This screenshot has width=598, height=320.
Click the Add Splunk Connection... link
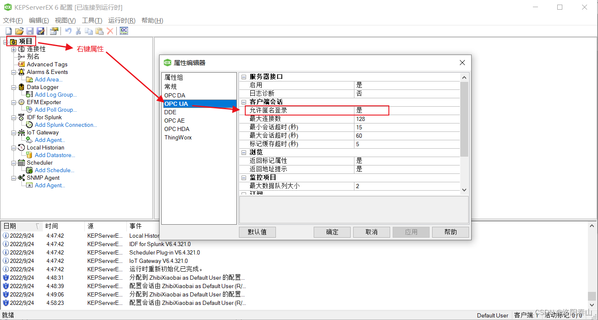66,125
